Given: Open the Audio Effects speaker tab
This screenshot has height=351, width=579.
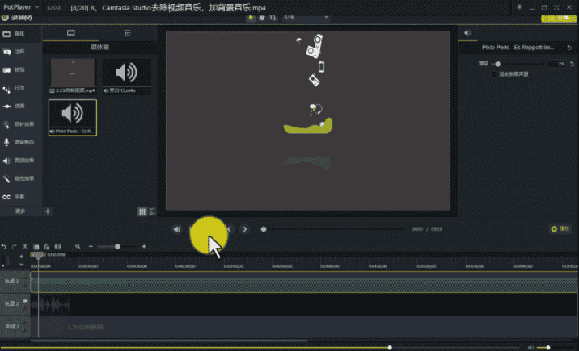Looking at the screenshot, I should click(x=20, y=161).
